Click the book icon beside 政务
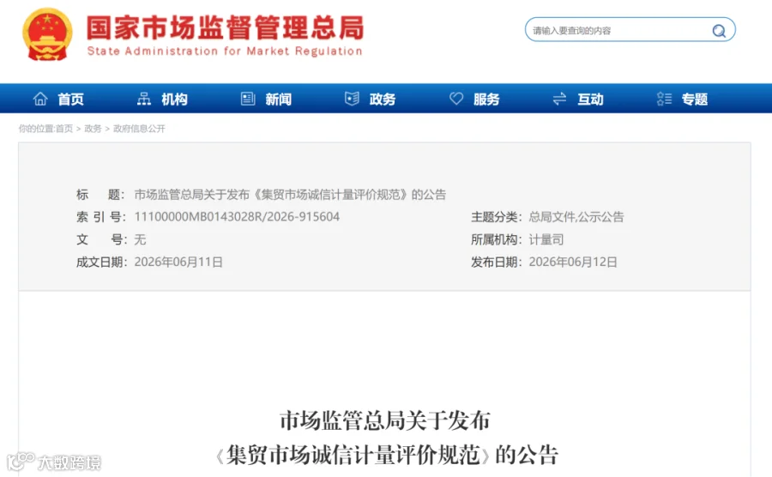 coord(352,99)
